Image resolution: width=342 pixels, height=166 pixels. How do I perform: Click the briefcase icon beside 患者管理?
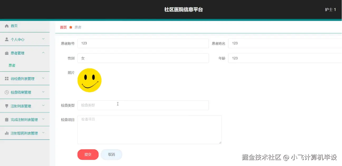pyautogui.click(x=7, y=53)
